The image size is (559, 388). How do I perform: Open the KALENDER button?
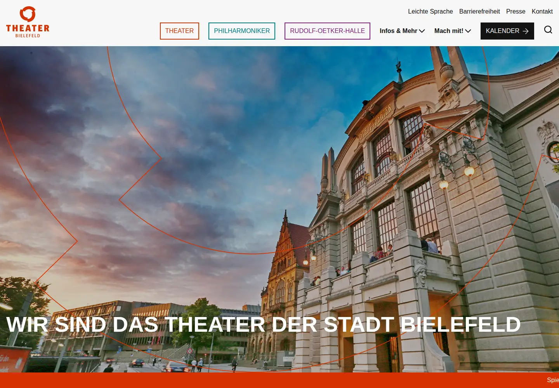coord(507,31)
